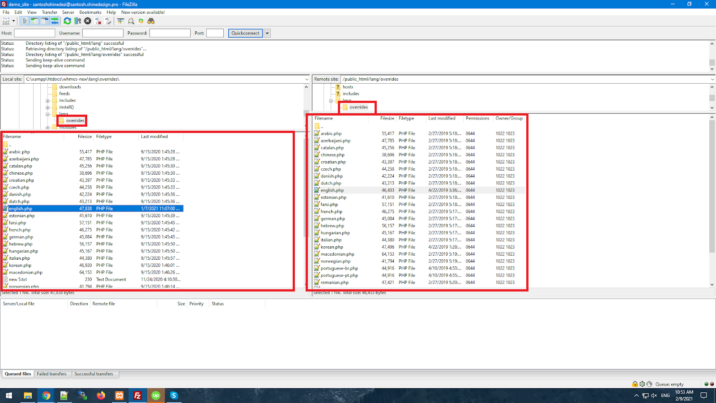Toggle the local directory tree view
Image resolution: width=716 pixels, height=403 pixels.
click(x=34, y=21)
